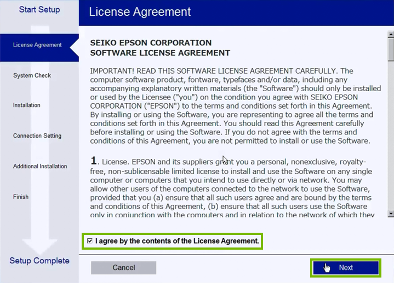
Task: Click the Next button
Action: click(x=346, y=268)
